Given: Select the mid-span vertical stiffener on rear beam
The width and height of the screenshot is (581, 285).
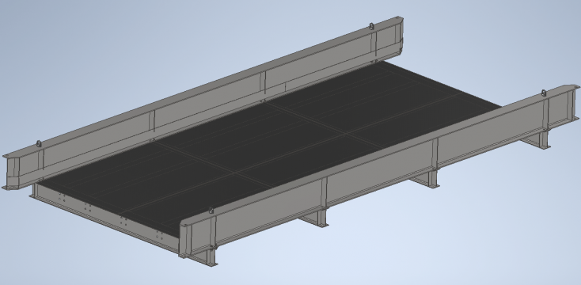Looking at the screenshot, I should (262, 82).
